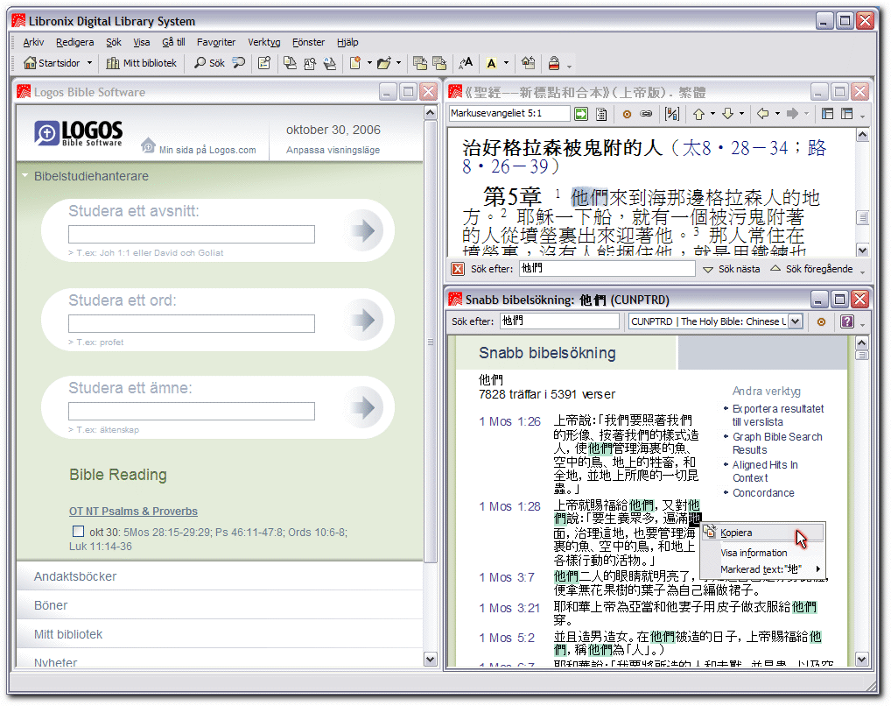Open the Markerad text submenu in context menu
891x706 pixels.
pos(762,568)
